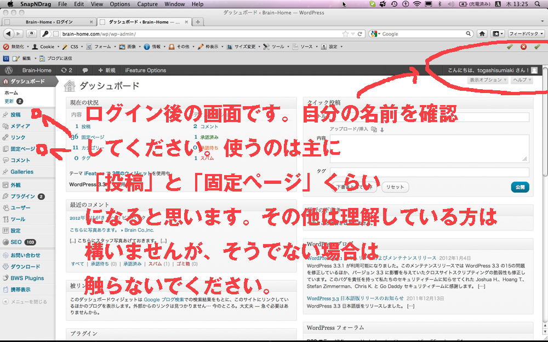
Task: Open 投稿 in the sidebar
Action: click(16, 114)
